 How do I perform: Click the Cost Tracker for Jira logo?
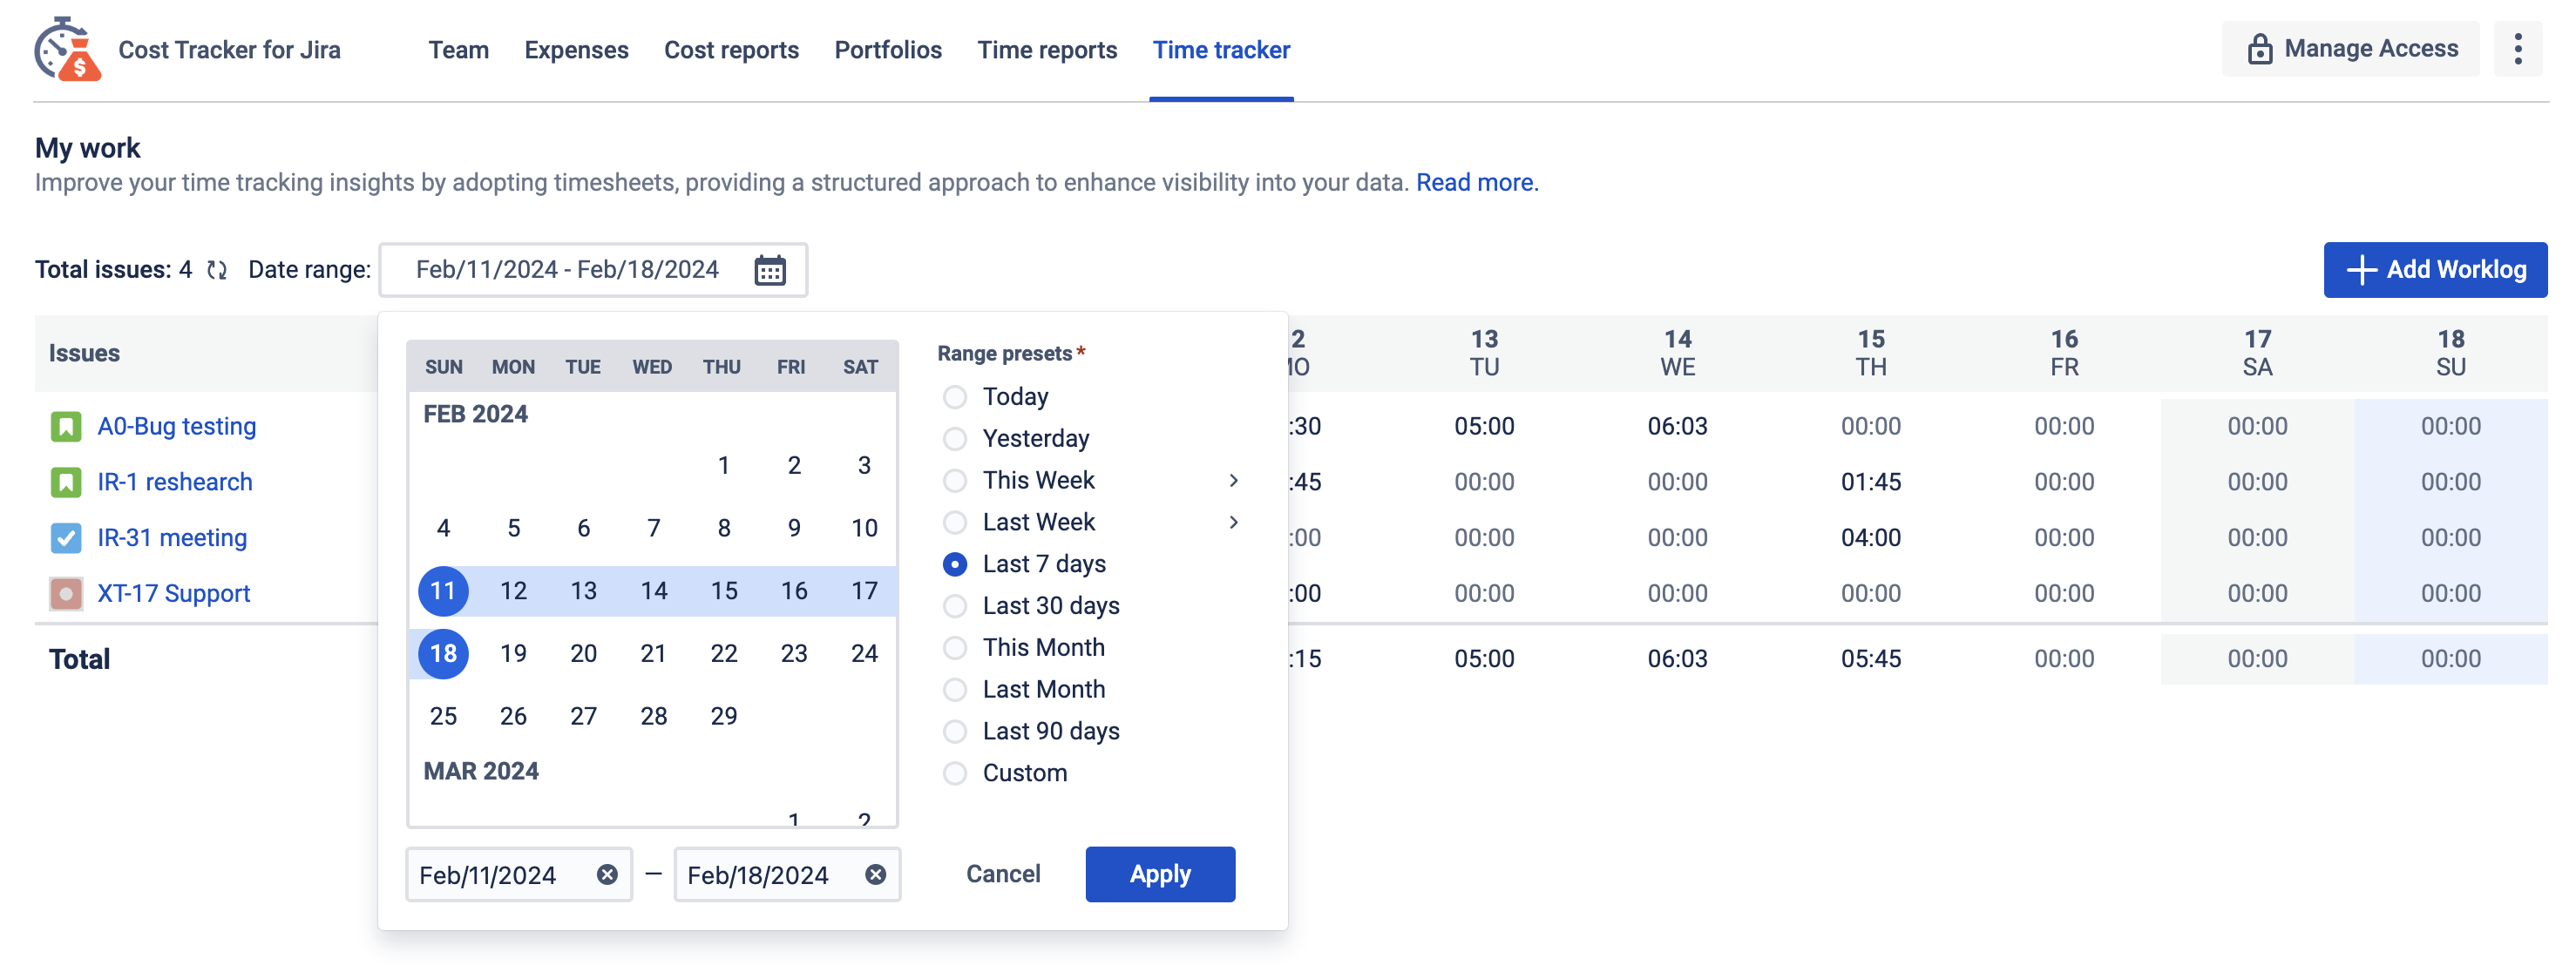(67, 49)
